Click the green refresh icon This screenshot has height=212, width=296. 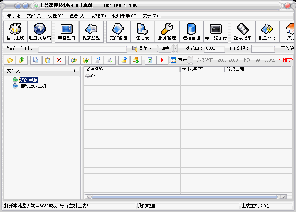pyautogui.click(x=149, y=60)
